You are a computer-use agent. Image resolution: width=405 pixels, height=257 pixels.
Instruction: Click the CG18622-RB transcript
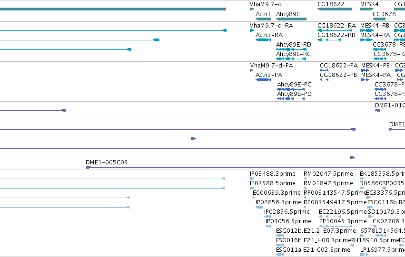(329, 40)
